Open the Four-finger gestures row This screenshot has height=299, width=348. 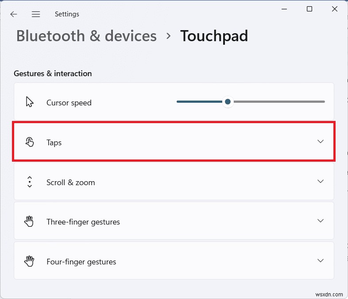tap(81, 262)
